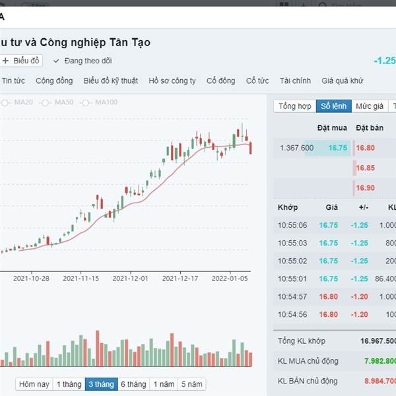
Task: Click the Biểu đồ add button
Action: coord(20,61)
